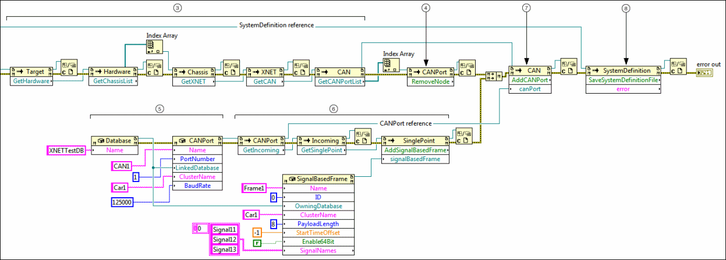Click the Index Array node above Hardware
The width and height of the screenshot is (726, 260).
151,47
